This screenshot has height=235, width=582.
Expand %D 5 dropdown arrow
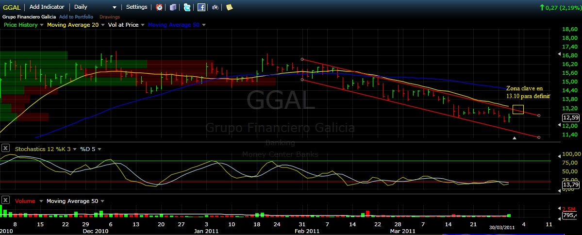pos(99,149)
